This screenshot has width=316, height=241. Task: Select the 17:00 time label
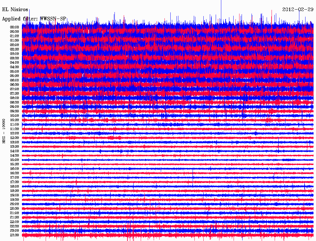click(x=15, y=178)
